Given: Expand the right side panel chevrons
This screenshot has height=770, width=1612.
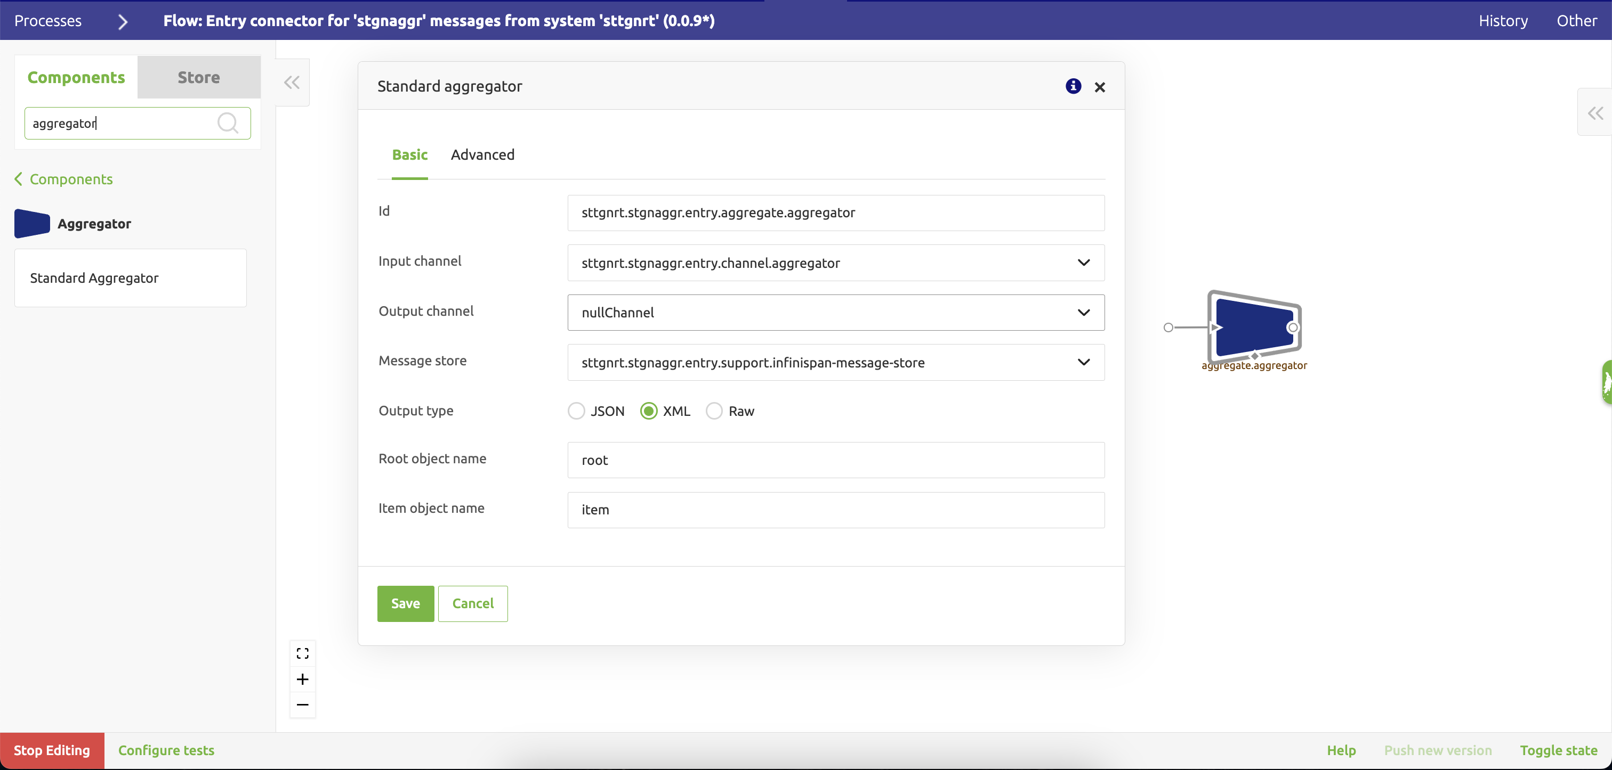Looking at the screenshot, I should [x=1595, y=113].
